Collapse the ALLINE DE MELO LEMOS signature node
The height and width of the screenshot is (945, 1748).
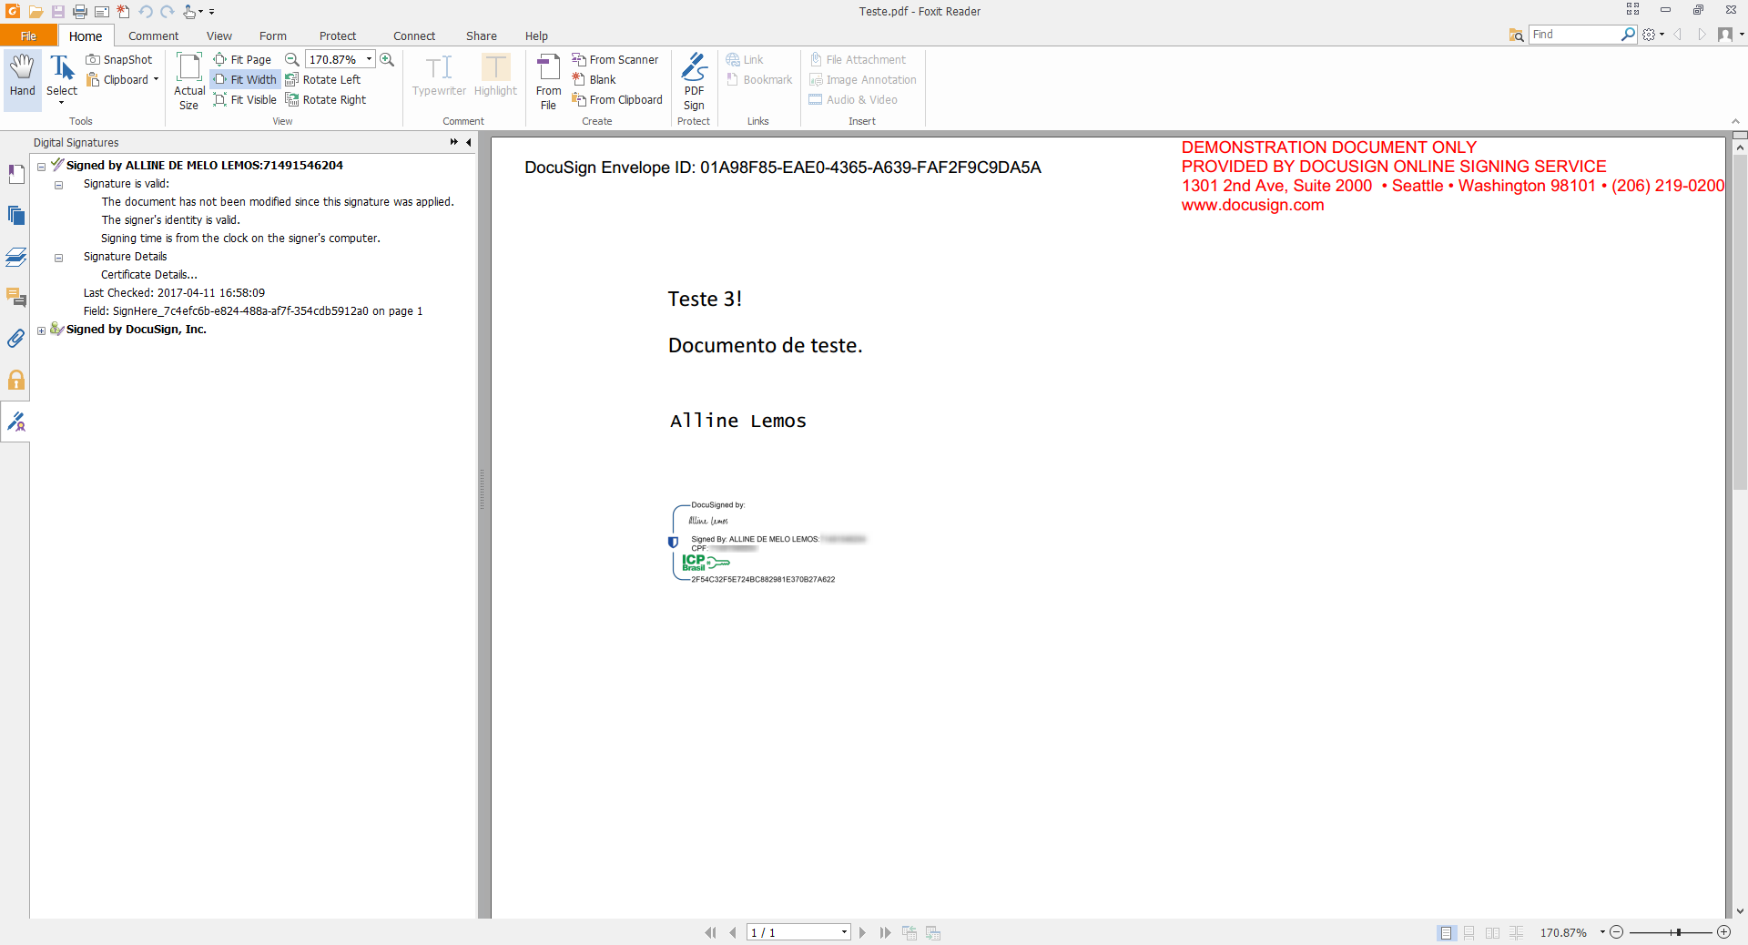(x=41, y=167)
